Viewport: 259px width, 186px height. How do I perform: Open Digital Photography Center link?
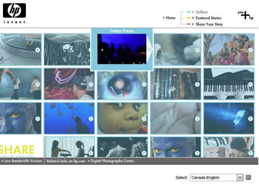pos(112,161)
